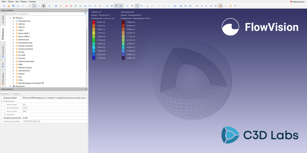Toggle the highlighted layered view button
This screenshot has height=153, width=307.
(116, 6)
